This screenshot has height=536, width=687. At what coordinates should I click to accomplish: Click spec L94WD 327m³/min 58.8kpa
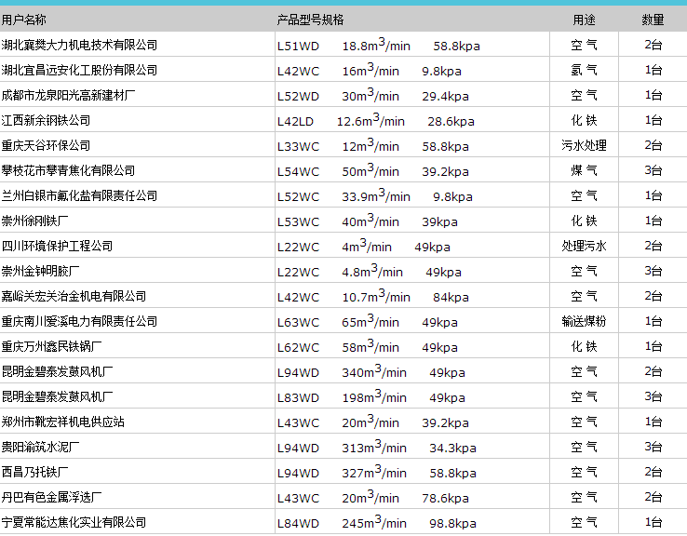coord(377,473)
